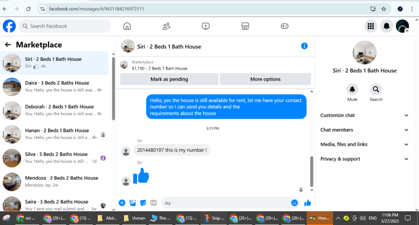Open the Facebook menu grid icon
This screenshot has height=225, width=419.
click(371, 26)
